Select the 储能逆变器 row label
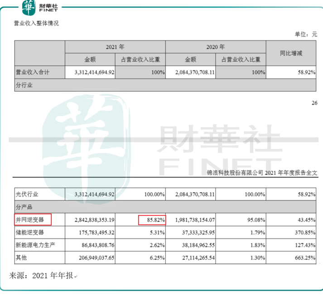 click(30, 233)
